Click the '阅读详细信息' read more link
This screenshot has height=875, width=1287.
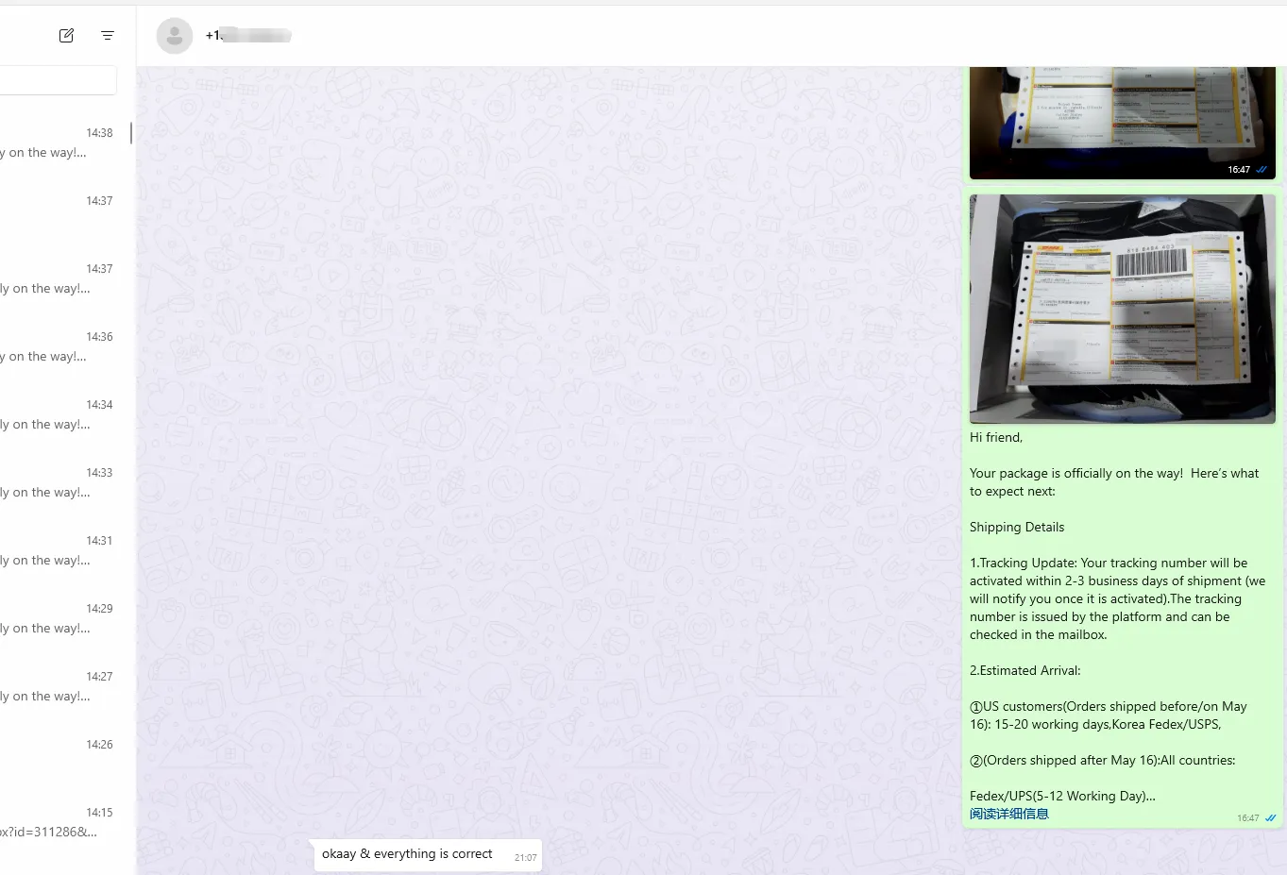(x=1008, y=814)
